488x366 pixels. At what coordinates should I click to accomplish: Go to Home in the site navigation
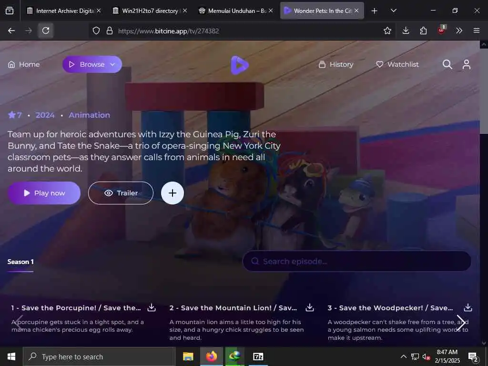(24, 64)
